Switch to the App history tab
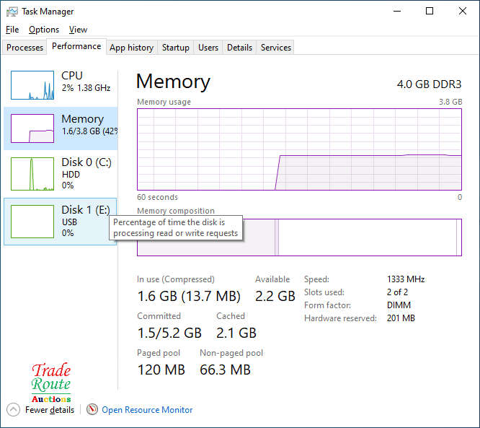Image resolution: width=480 pixels, height=428 pixels. coord(131,48)
